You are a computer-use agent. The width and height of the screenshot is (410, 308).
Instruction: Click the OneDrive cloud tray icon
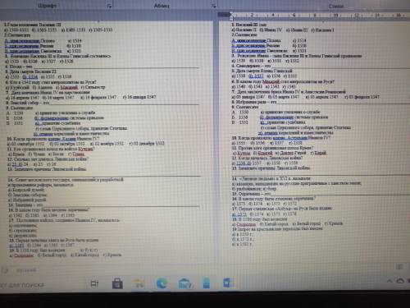pyautogui.click(x=400, y=281)
